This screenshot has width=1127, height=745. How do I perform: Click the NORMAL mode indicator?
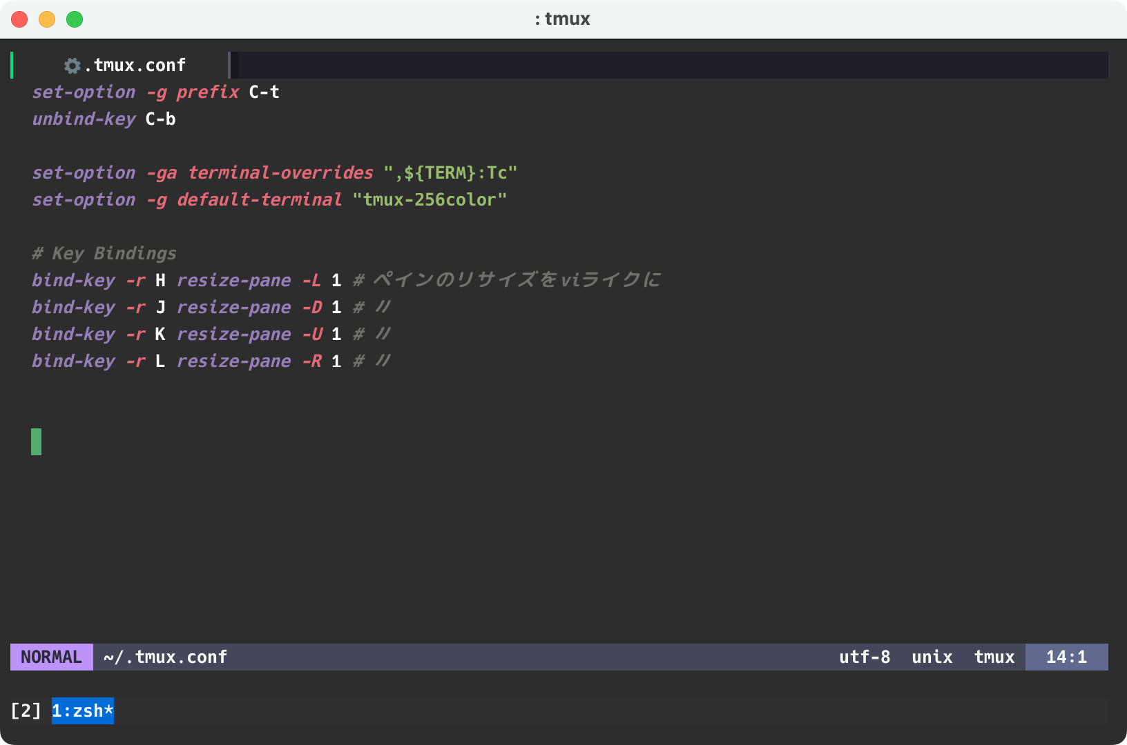[x=51, y=657]
